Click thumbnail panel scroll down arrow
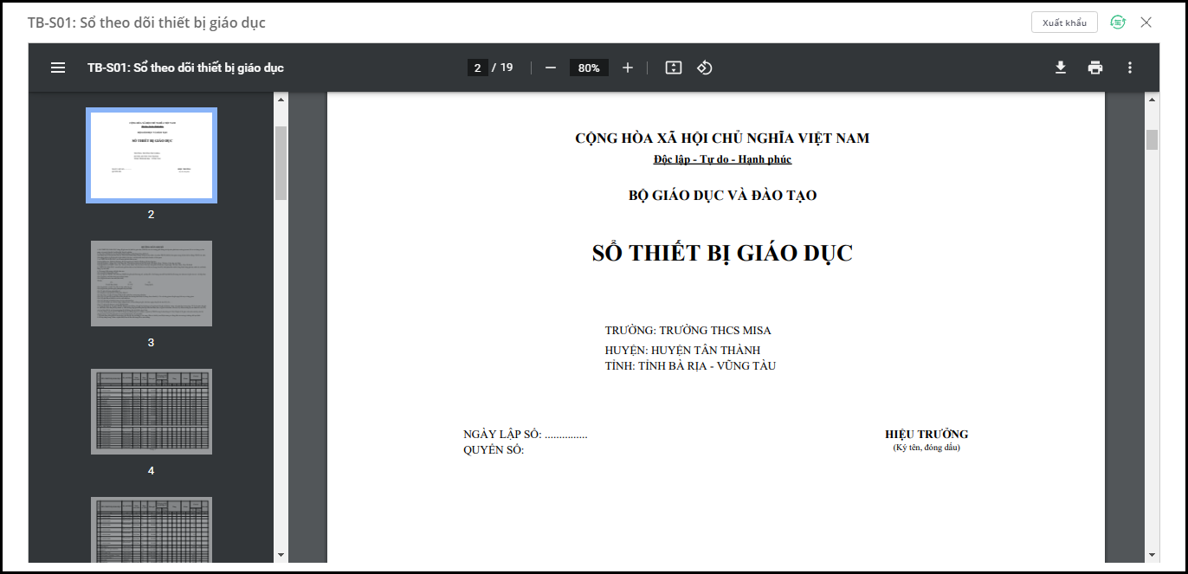This screenshot has width=1188, height=574. click(x=281, y=554)
